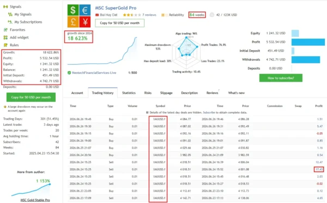Click Trading Days 301 (51.45%) value
Image resolution: width=327 pixels, height=203 pixels.
50,119
